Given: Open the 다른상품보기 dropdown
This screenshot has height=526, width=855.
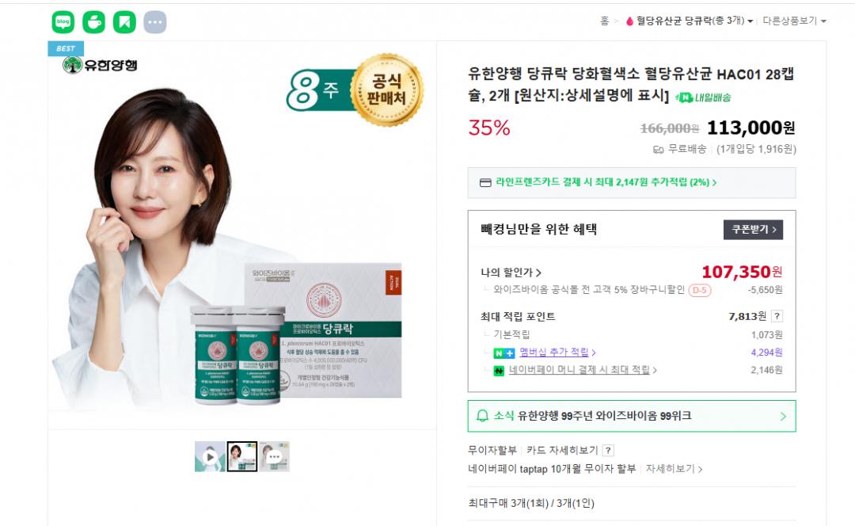Looking at the screenshot, I should [794, 21].
